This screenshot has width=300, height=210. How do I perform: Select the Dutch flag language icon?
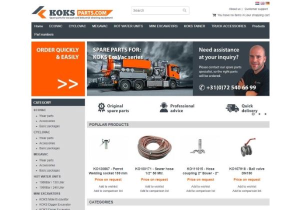257,3
